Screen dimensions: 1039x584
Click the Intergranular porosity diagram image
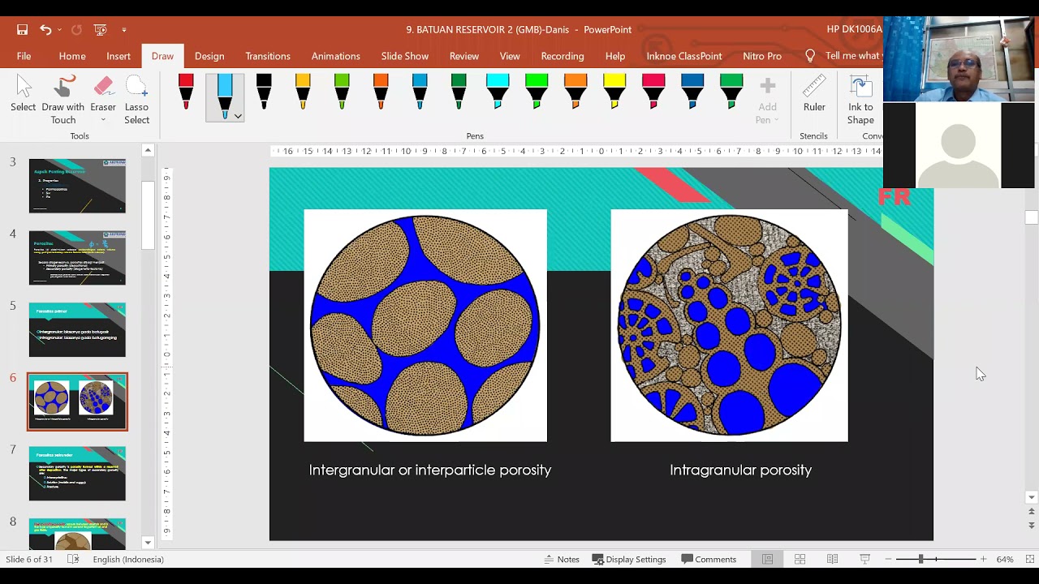(x=425, y=325)
